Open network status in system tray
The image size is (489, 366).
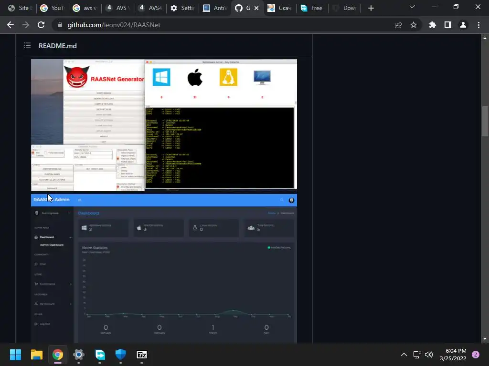(417, 355)
